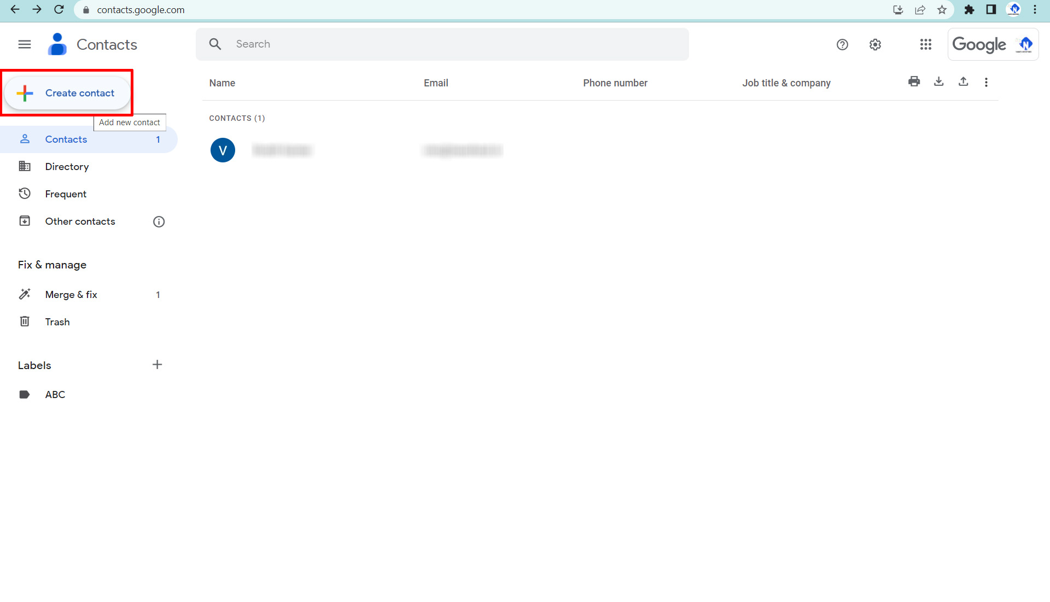
Task: Create a new label with plus icon
Action: (157, 365)
